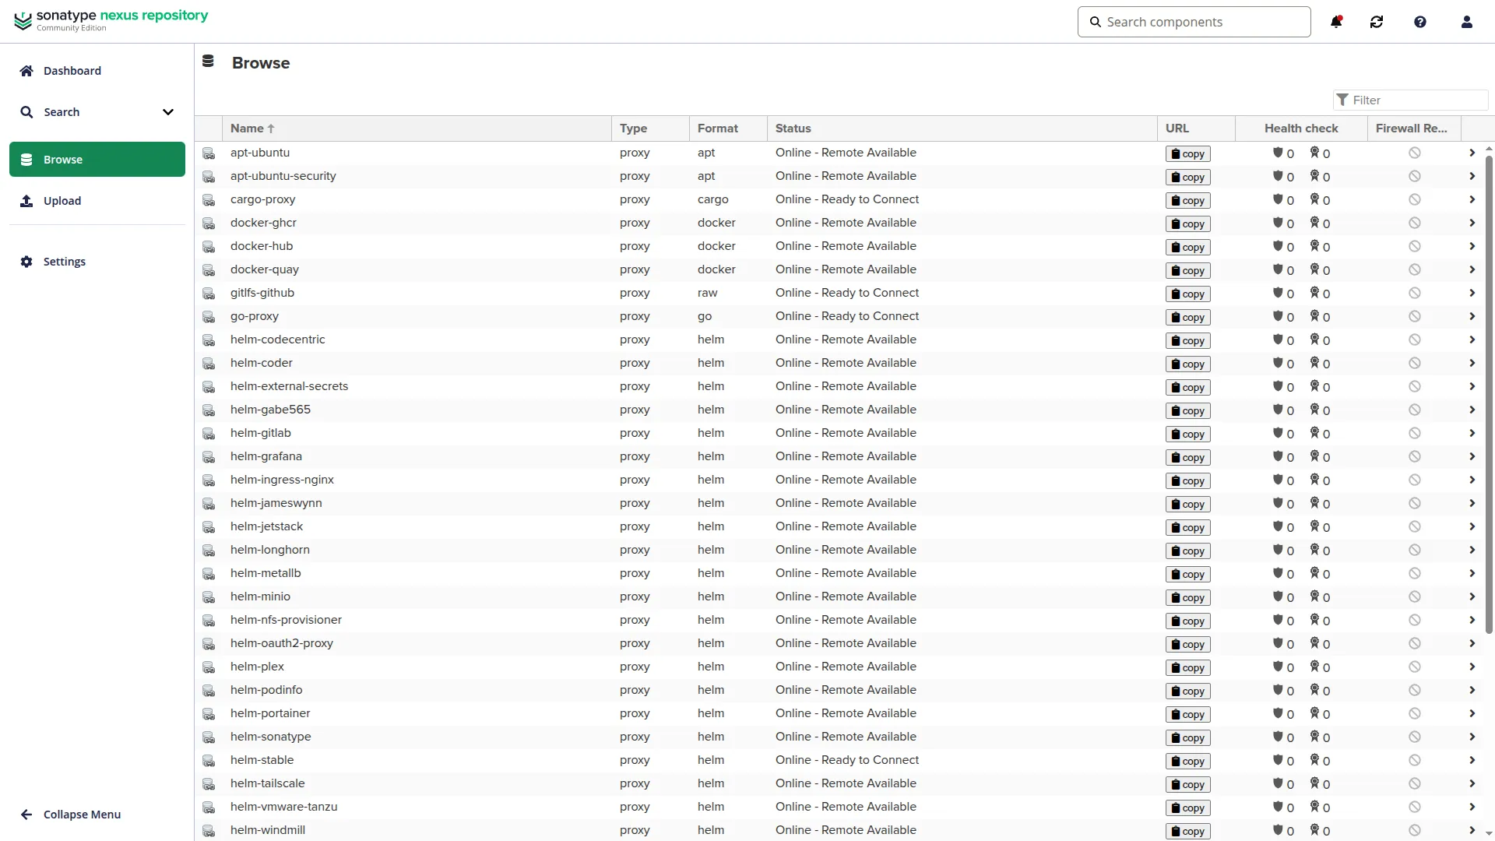Click health check shield icon for docker-ghcr
Screen dimensions: 1495x841
(1278, 223)
